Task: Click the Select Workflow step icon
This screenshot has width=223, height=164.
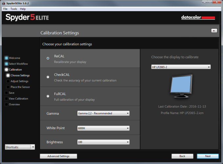Action: click(6, 64)
